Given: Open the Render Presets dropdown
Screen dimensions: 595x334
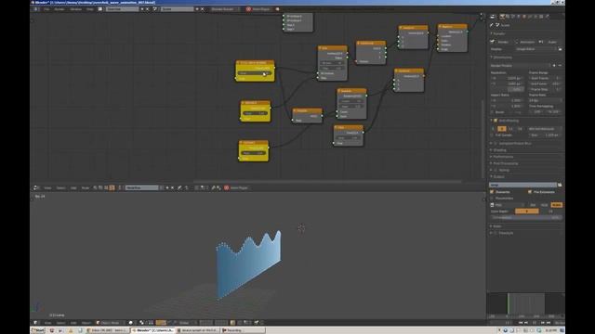Looking at the screenshot, I should pos(521,66).
